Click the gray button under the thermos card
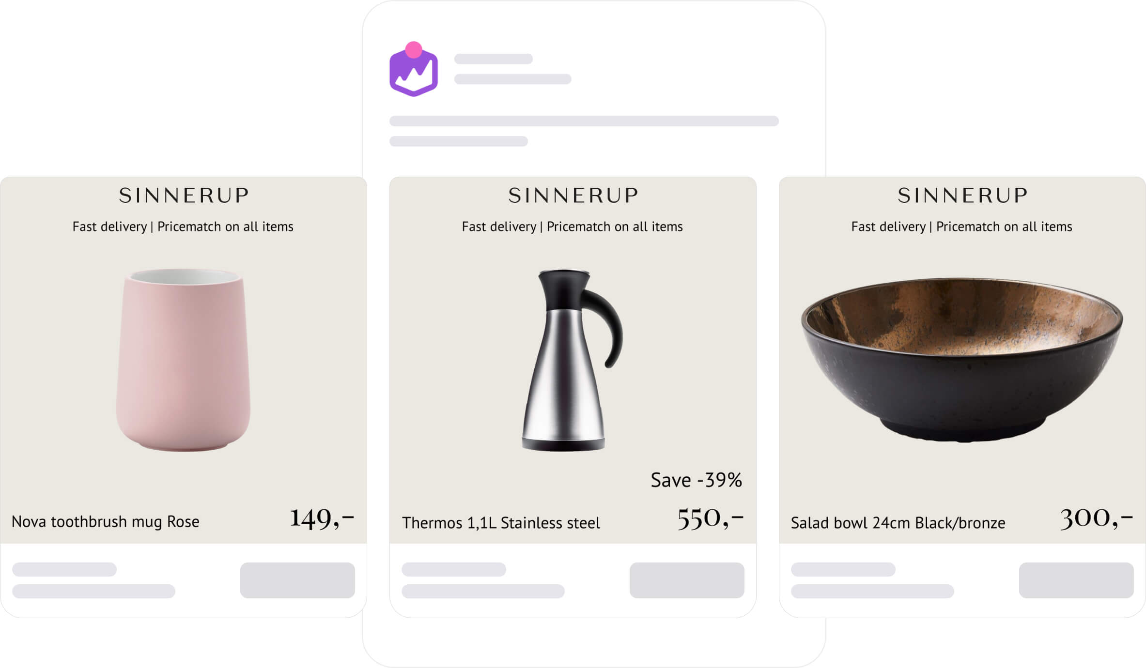Viewport: 1146px width, 668px height. click(687, 580)
